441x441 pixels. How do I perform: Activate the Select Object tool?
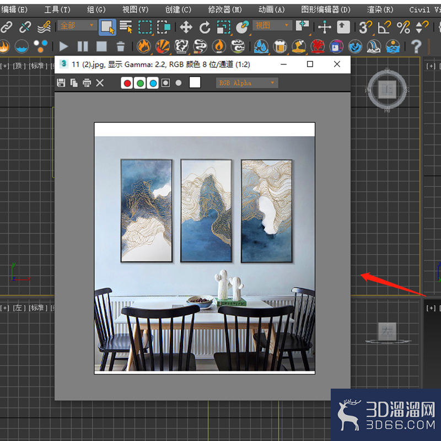click(x=107, y=27)
